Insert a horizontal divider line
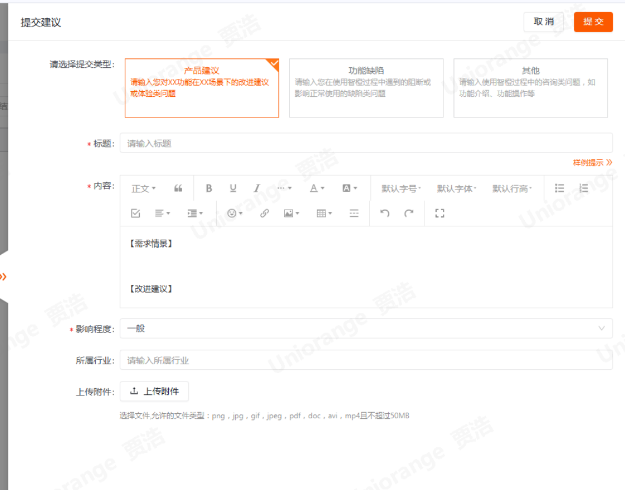Screen dimensions: 625x490 354,214
